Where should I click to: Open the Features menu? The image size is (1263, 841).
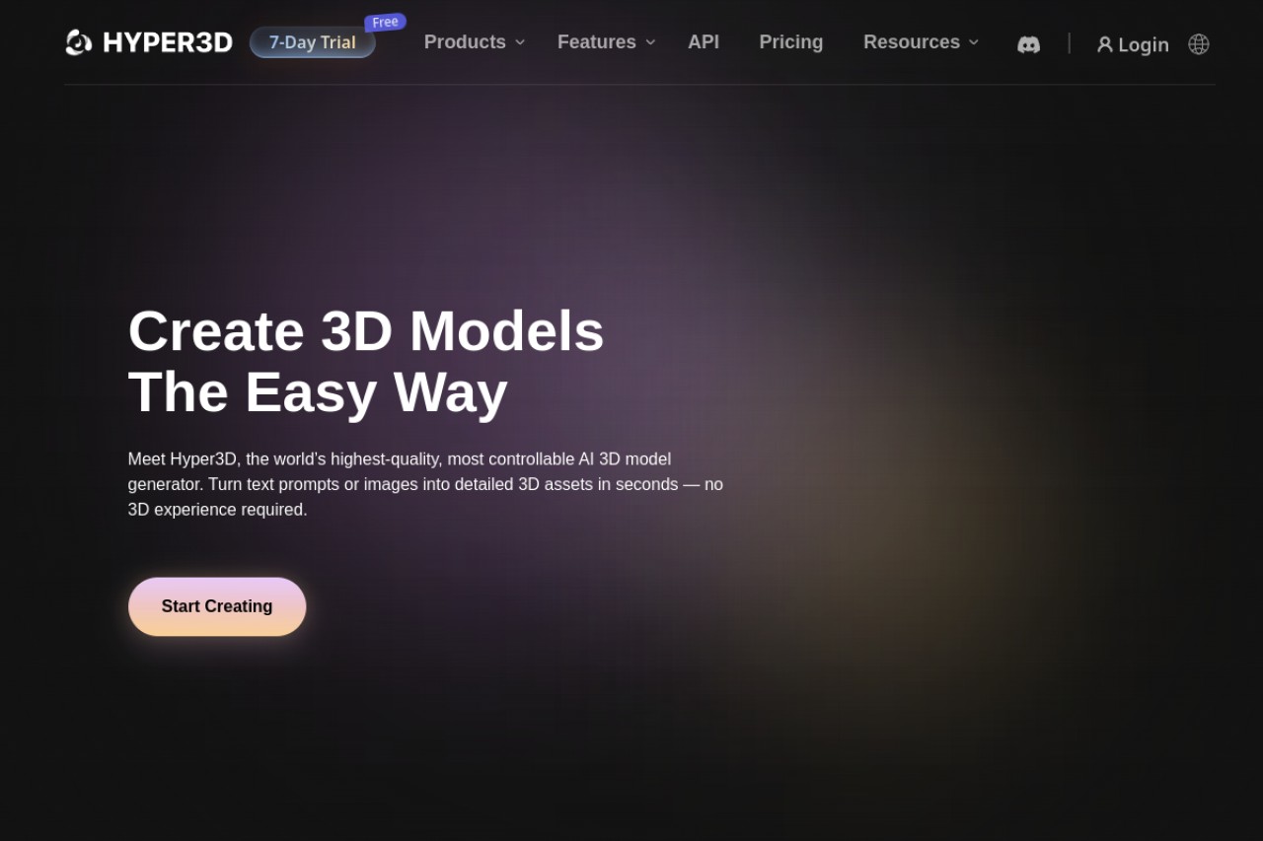[x=597, y=42]
